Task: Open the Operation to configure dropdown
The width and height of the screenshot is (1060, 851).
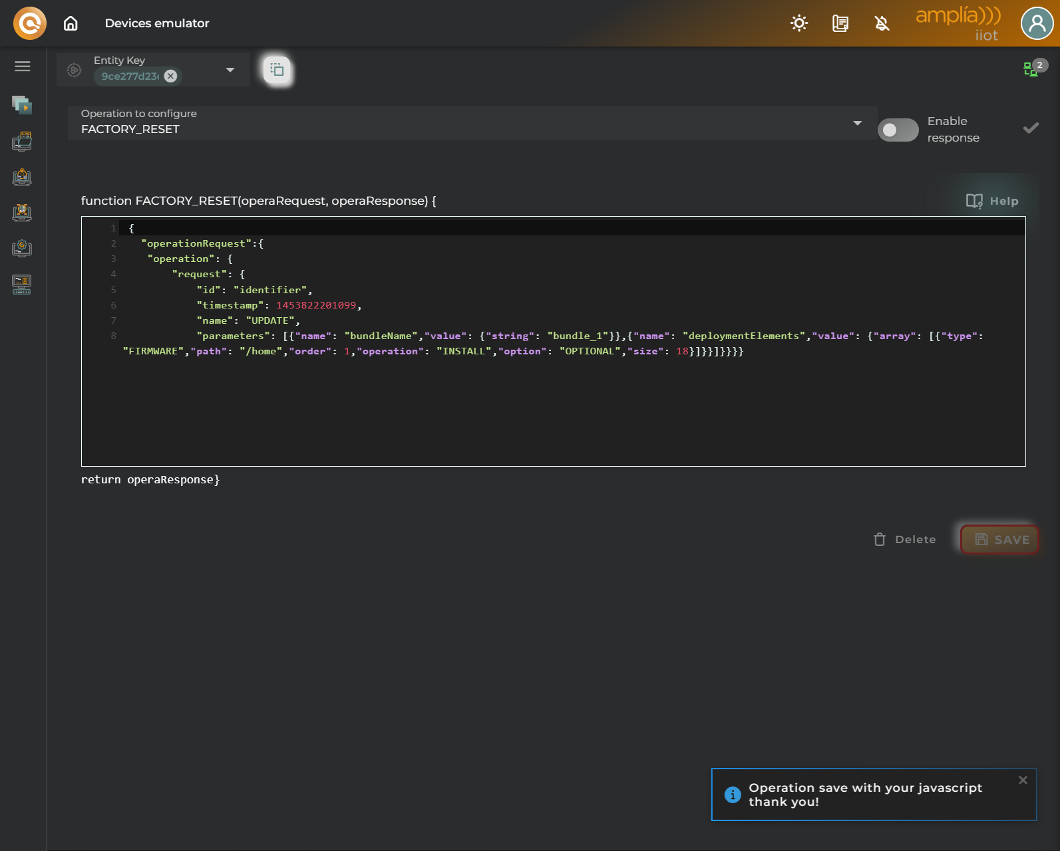Action: tap(472, 122)
